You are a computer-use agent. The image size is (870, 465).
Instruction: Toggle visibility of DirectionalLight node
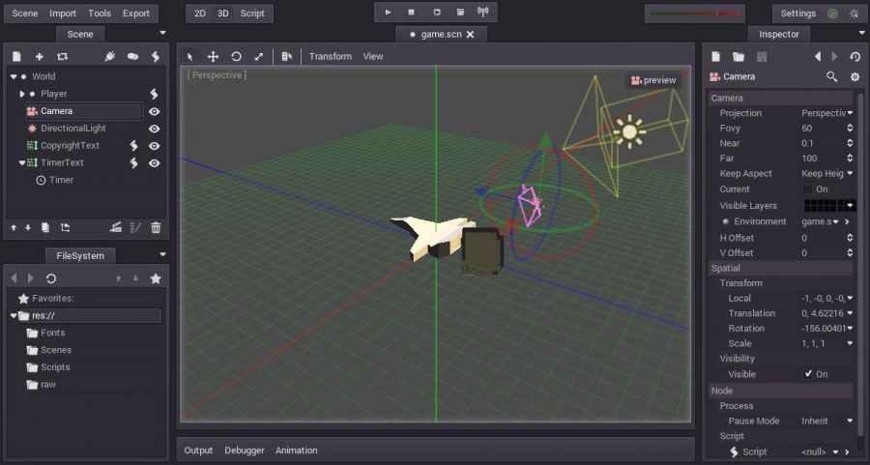(155, 129)
